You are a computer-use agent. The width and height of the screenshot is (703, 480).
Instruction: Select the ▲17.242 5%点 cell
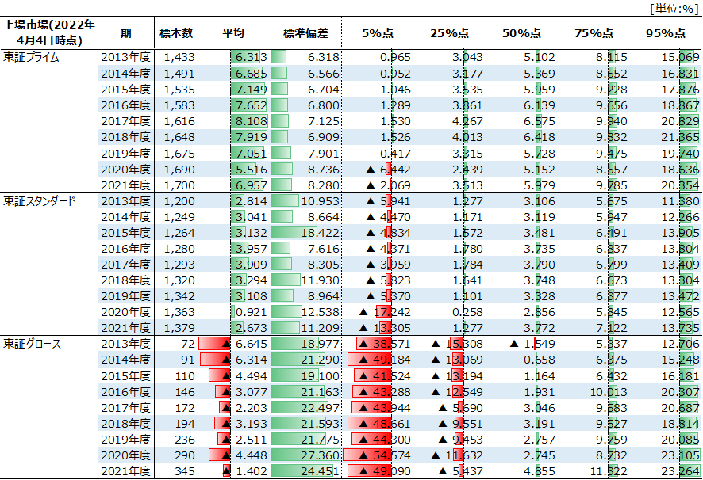378,312
